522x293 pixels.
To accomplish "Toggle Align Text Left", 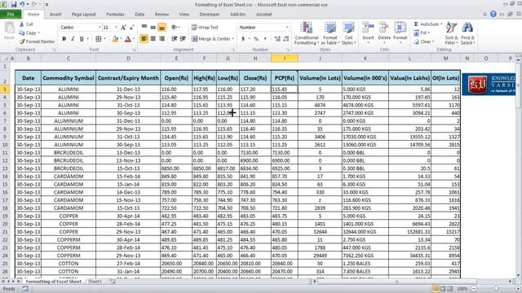I will pos(144,39).
